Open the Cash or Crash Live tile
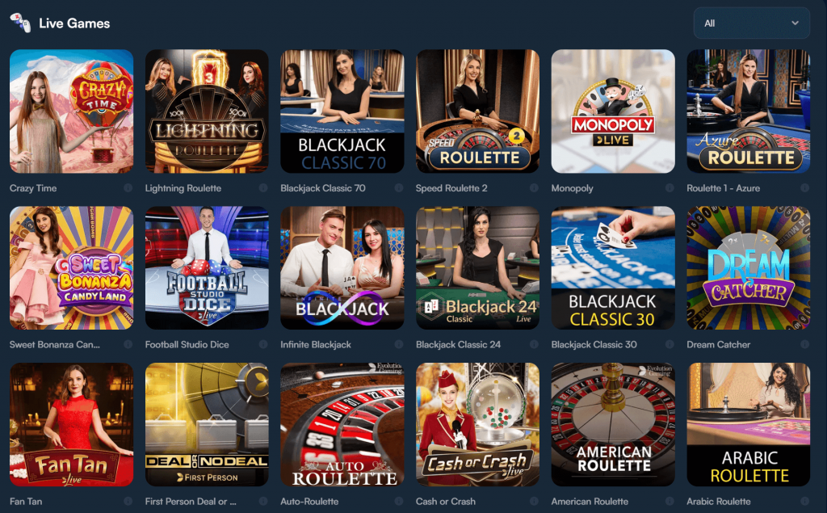 [x=477, y=424]
